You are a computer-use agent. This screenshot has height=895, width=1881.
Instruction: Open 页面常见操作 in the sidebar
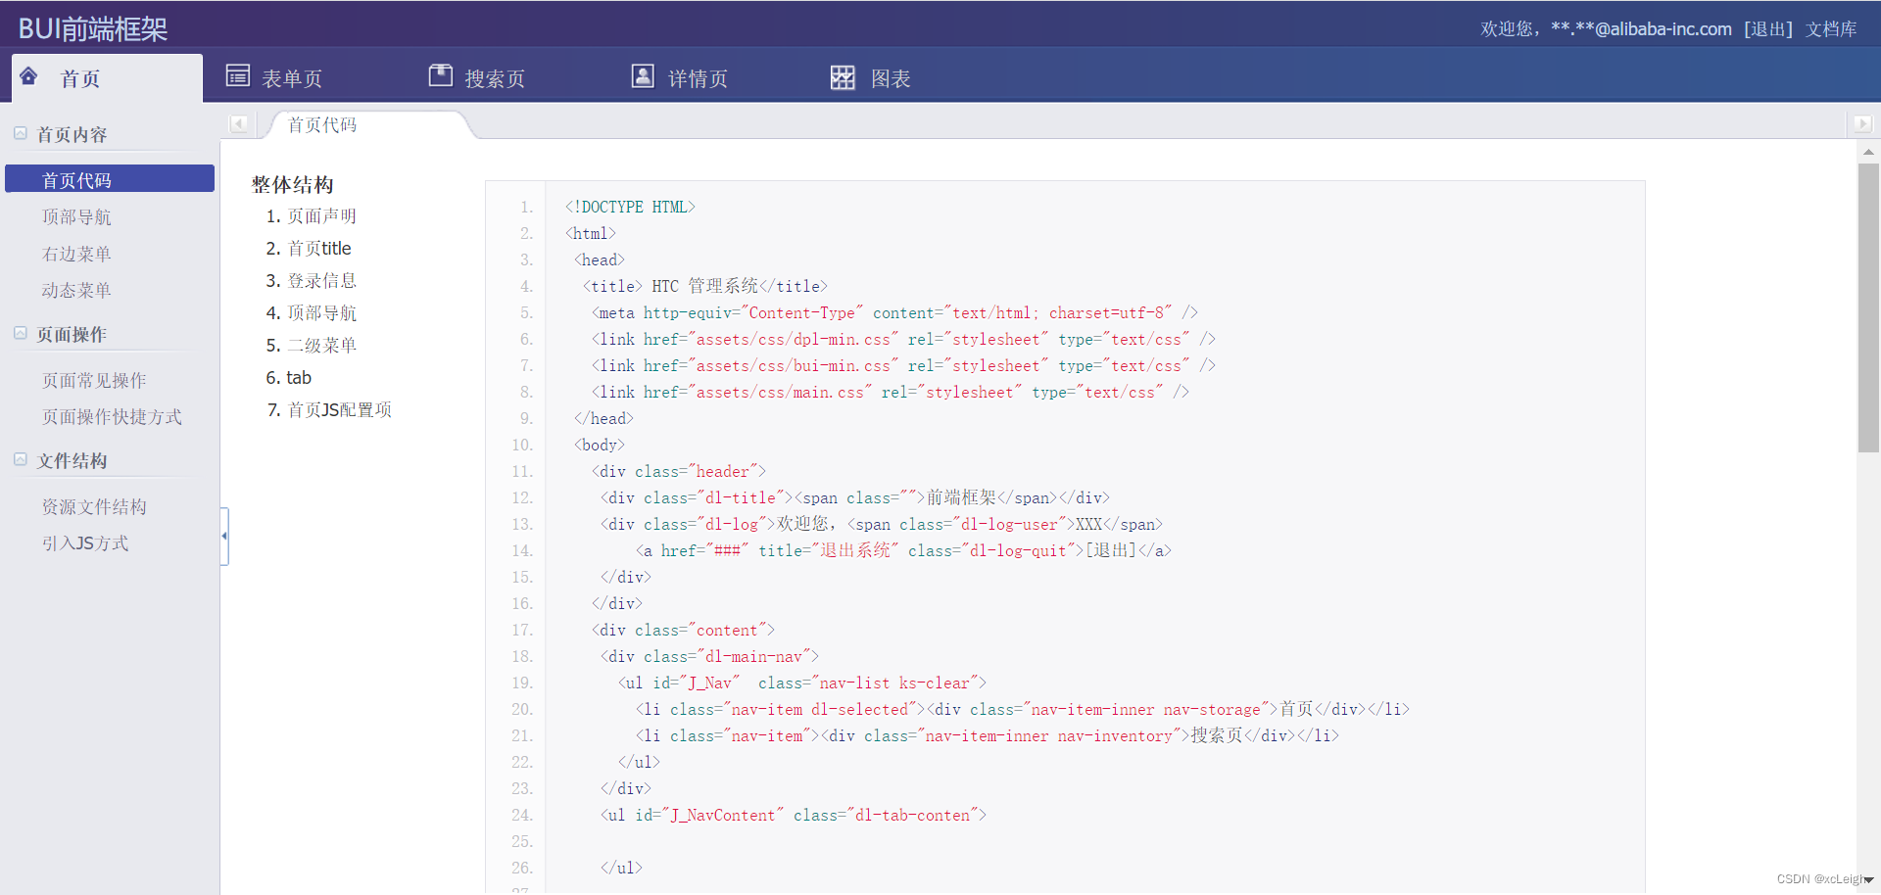click(94, 380)
